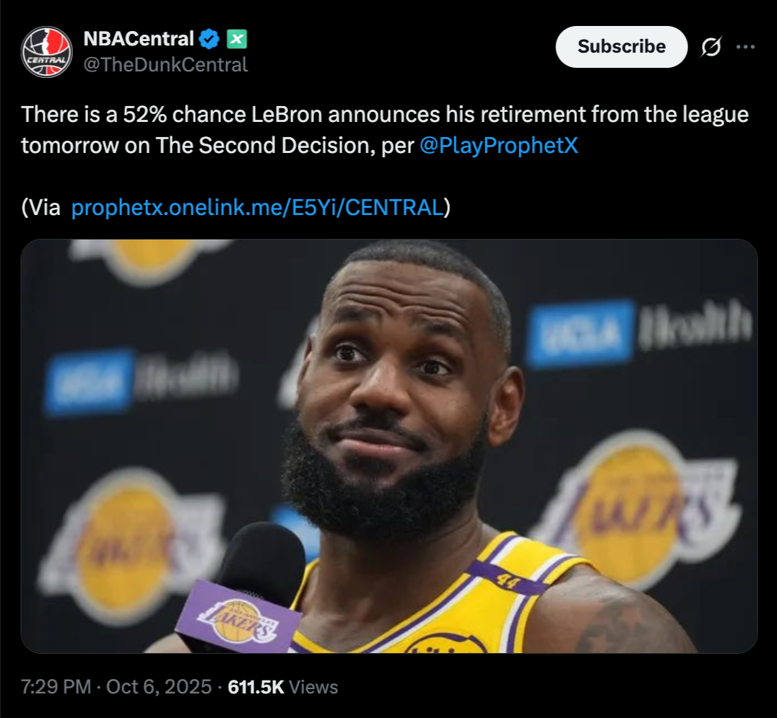Open the three-dot more options menu

tap(745, 47)
